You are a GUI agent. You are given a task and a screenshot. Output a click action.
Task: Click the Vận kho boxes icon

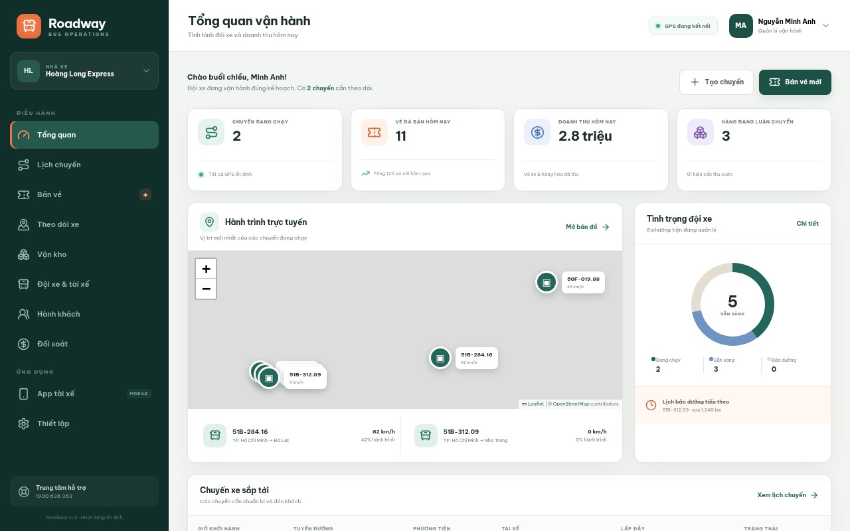click(x=24, y=254)
